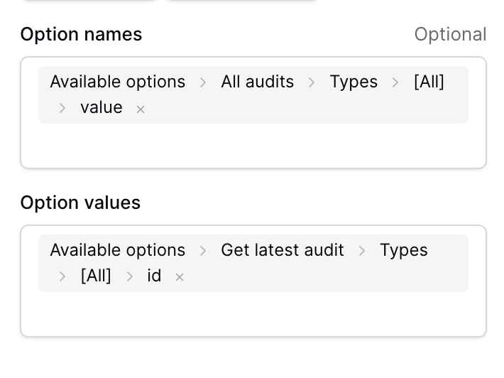Click the Optional label beside Option names
This screenshot has width=504, height=378.
pos(450,34)
